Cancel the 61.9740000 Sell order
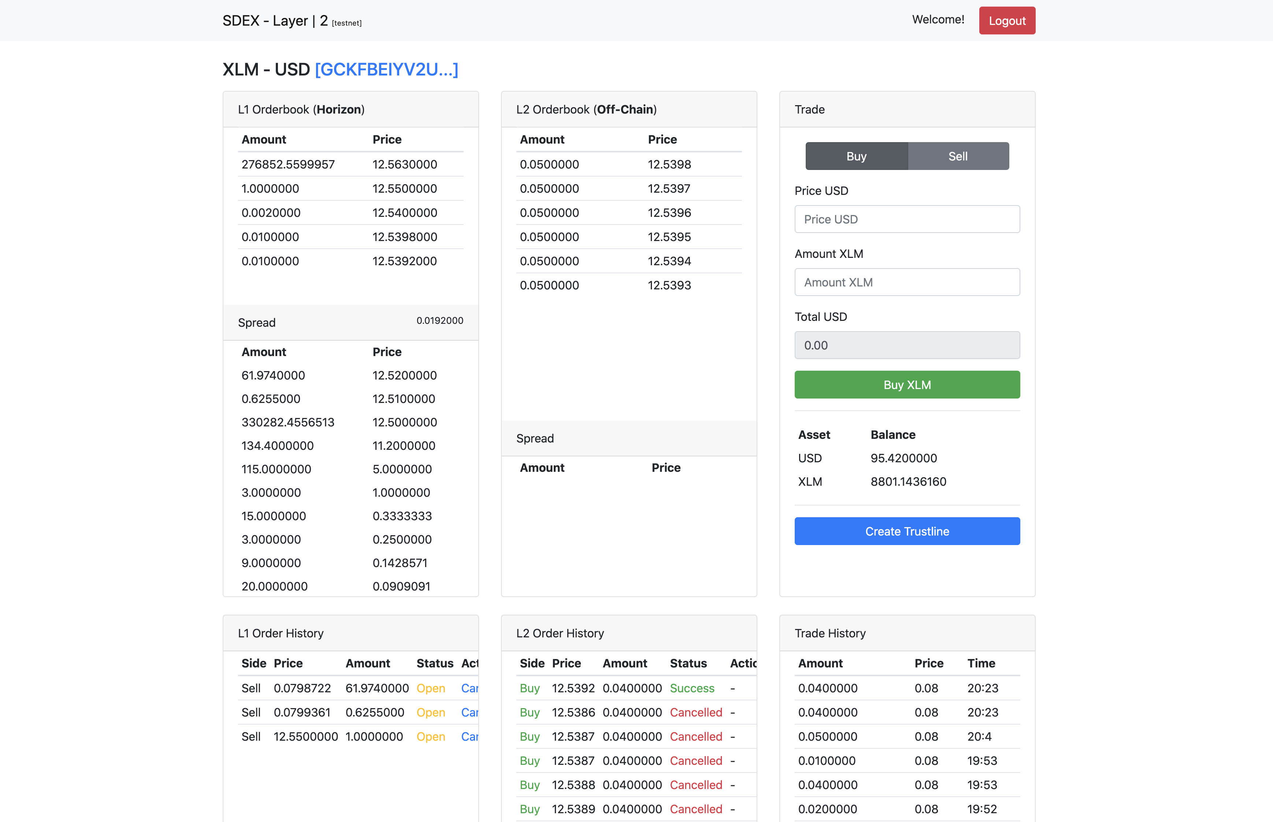Screen dimensions: 1273x822 tap(470, 689)
